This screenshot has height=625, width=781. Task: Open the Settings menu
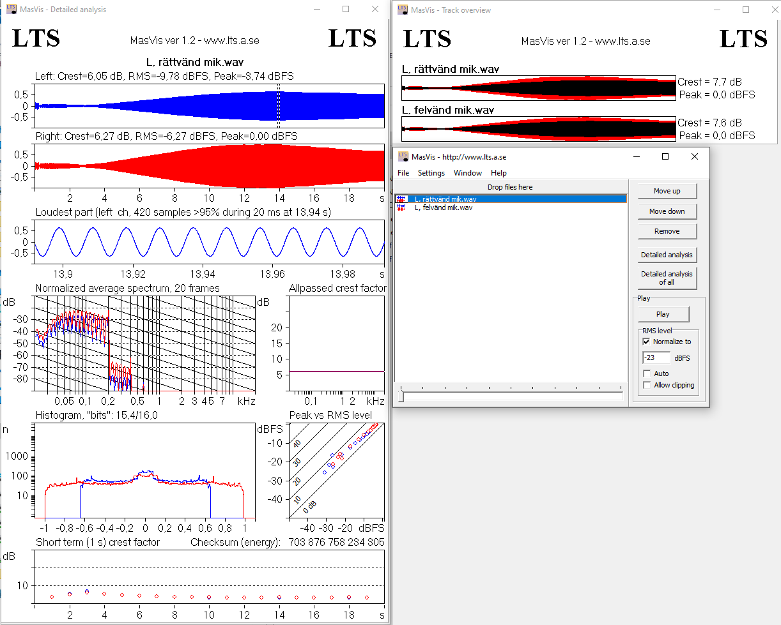tap(431, 173)
